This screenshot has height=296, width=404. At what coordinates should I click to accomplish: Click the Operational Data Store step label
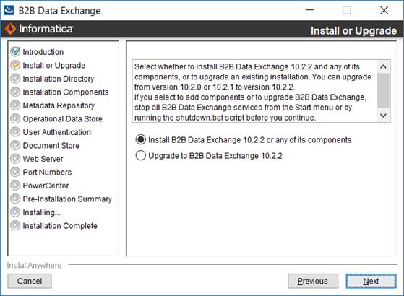tap(63, 118)
